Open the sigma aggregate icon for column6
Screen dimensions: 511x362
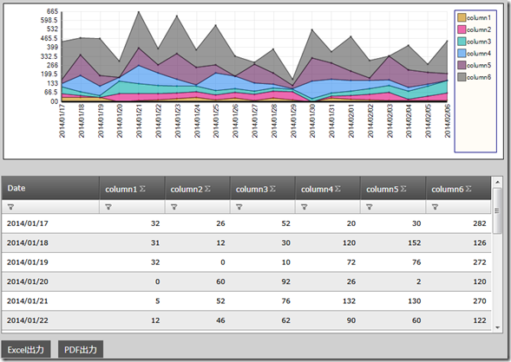(x=468, y=189)
